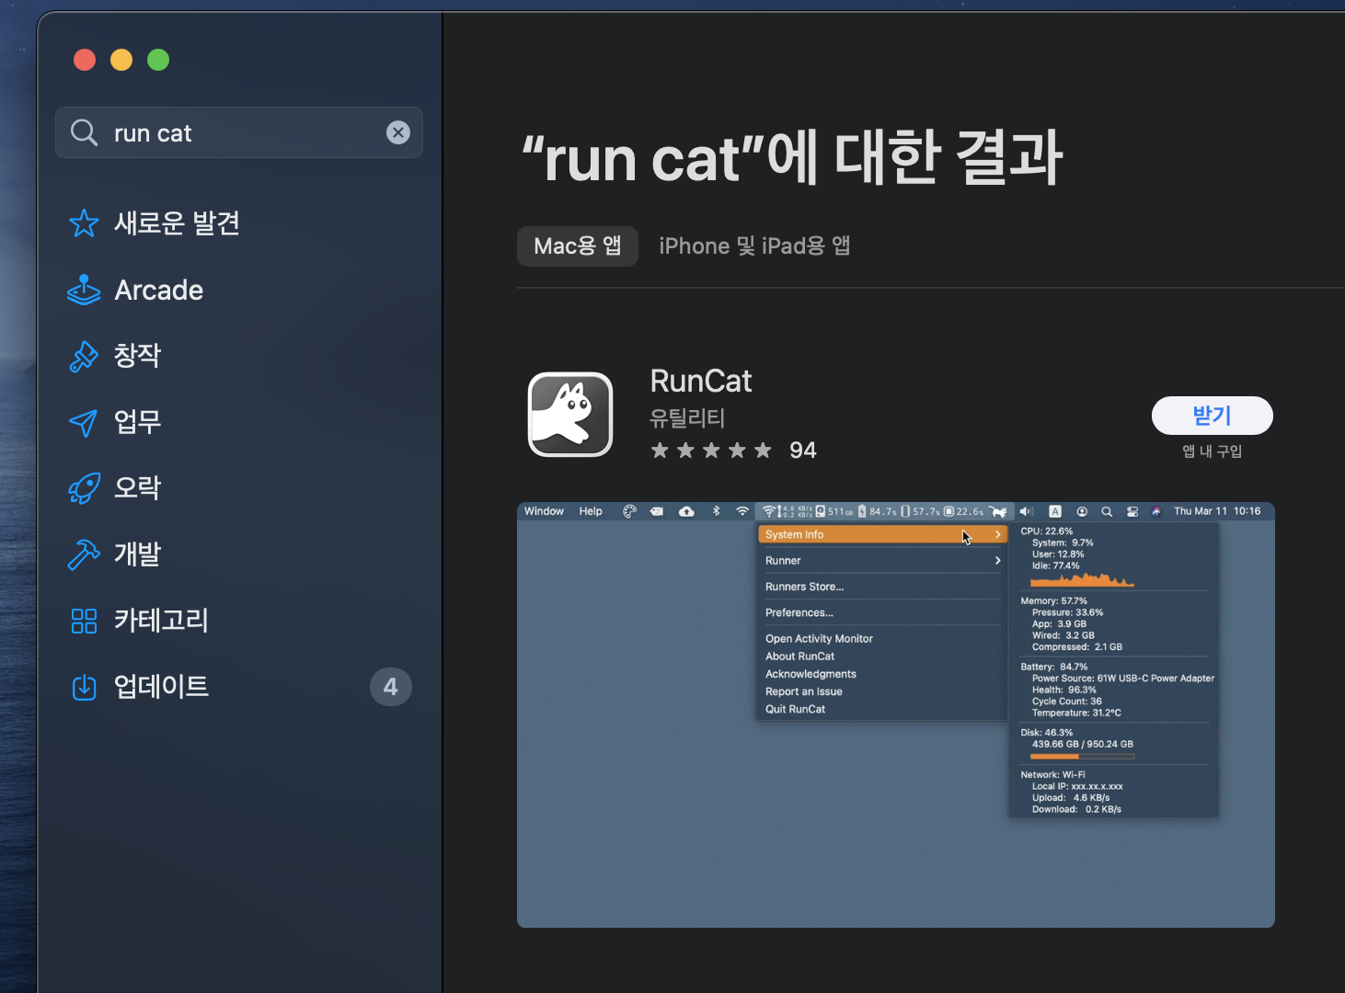
Task: Open the RunCat app title
Action: [x=701, y=382]
